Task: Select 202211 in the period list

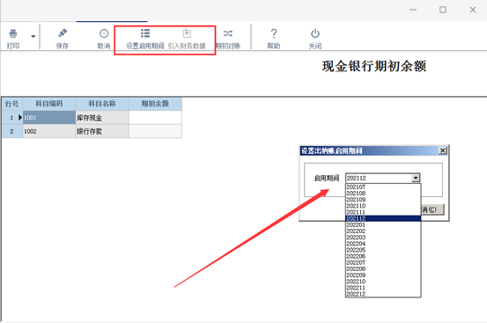Action: pos(383,288)
